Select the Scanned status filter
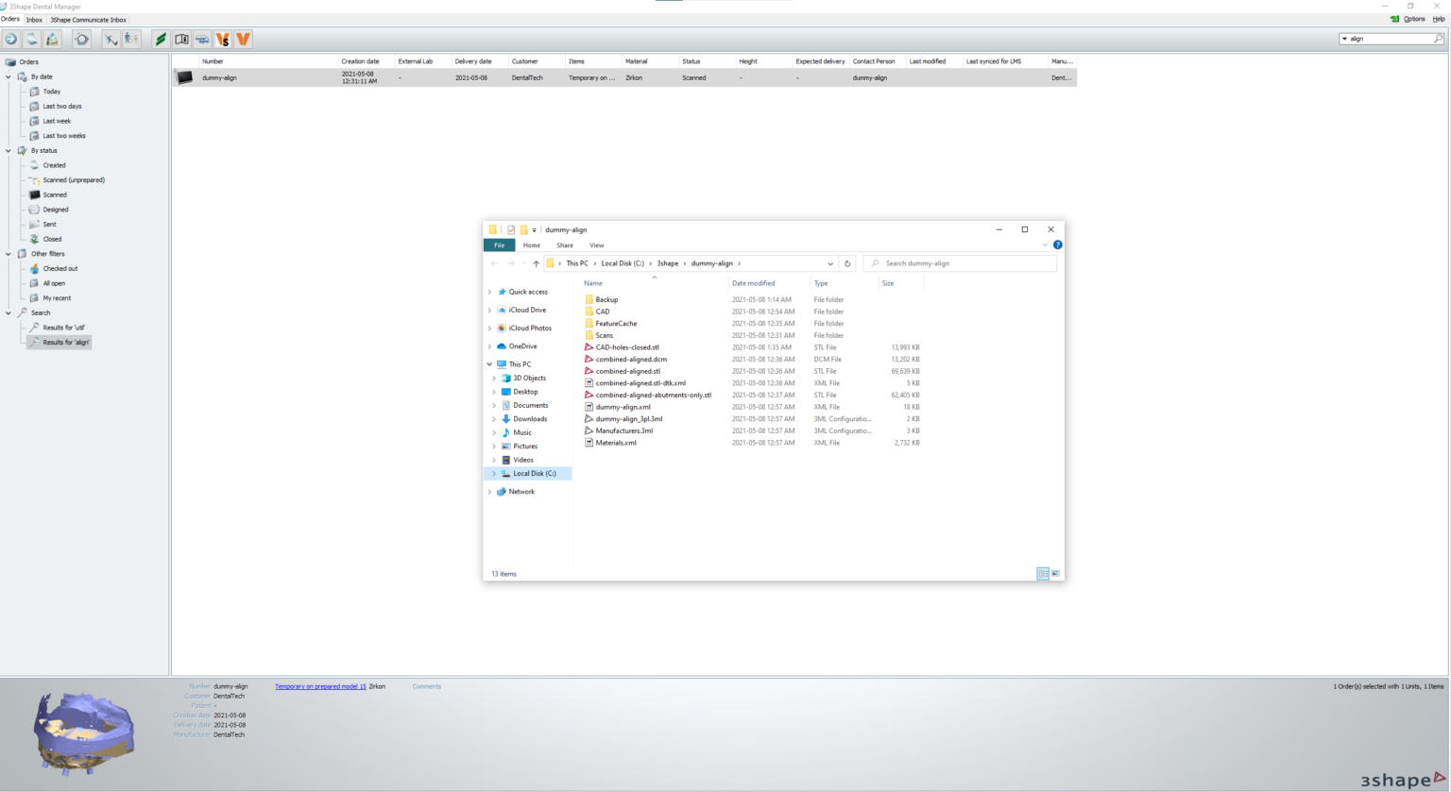 tap(55, 194)
